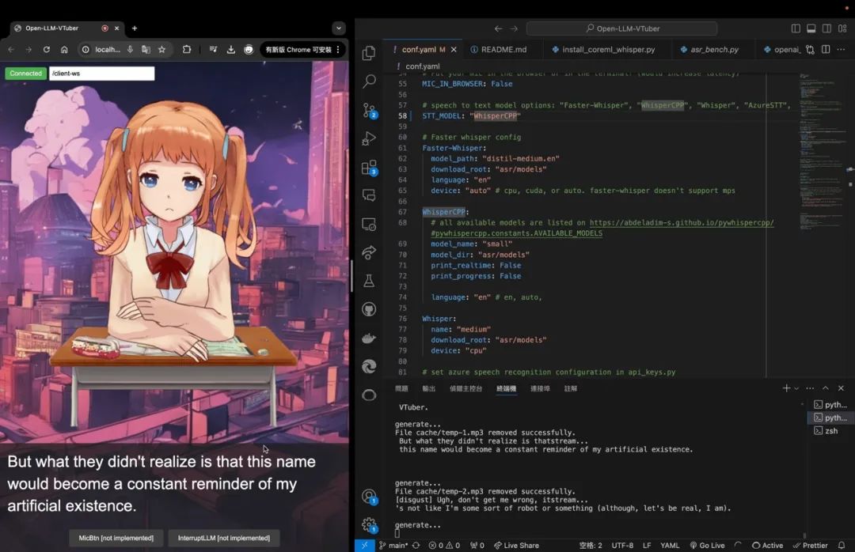Screen dimensions: 855x552
Task: Open the editor More Actions ellipsis
Action: click(x=842, y=49)
